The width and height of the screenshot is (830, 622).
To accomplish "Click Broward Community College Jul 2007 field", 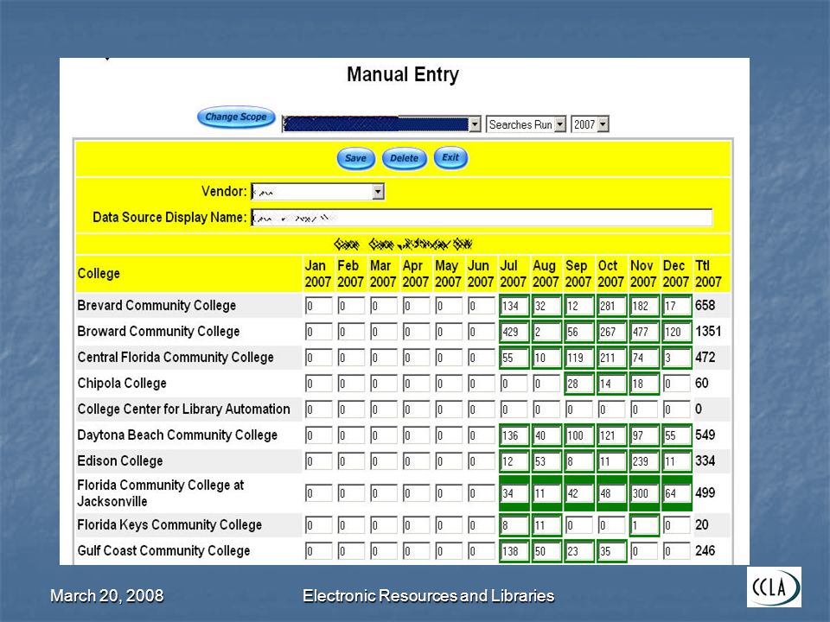I will 514,332.
